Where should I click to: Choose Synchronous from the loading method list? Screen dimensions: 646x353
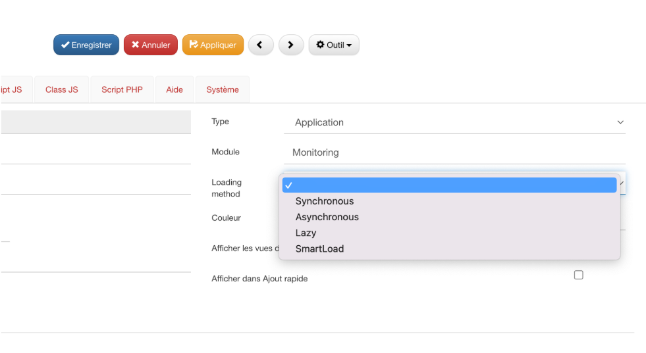[325, 201]
